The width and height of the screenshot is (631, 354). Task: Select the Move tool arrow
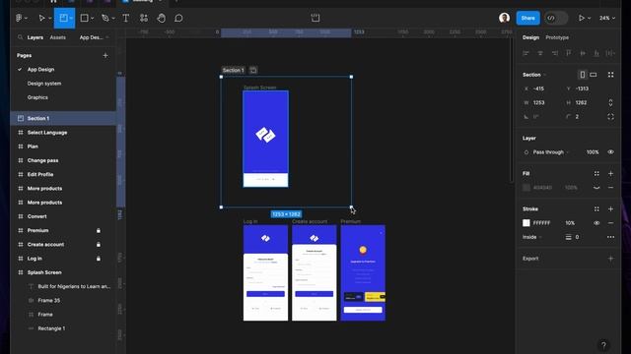(41, 18)
